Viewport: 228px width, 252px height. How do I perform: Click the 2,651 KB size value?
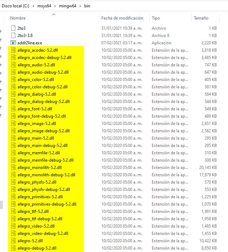[x=209, y=124]
